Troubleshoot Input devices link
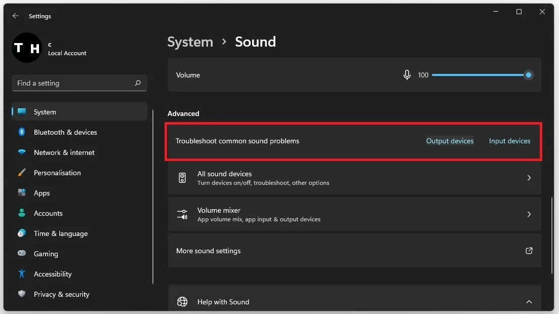 509,141
